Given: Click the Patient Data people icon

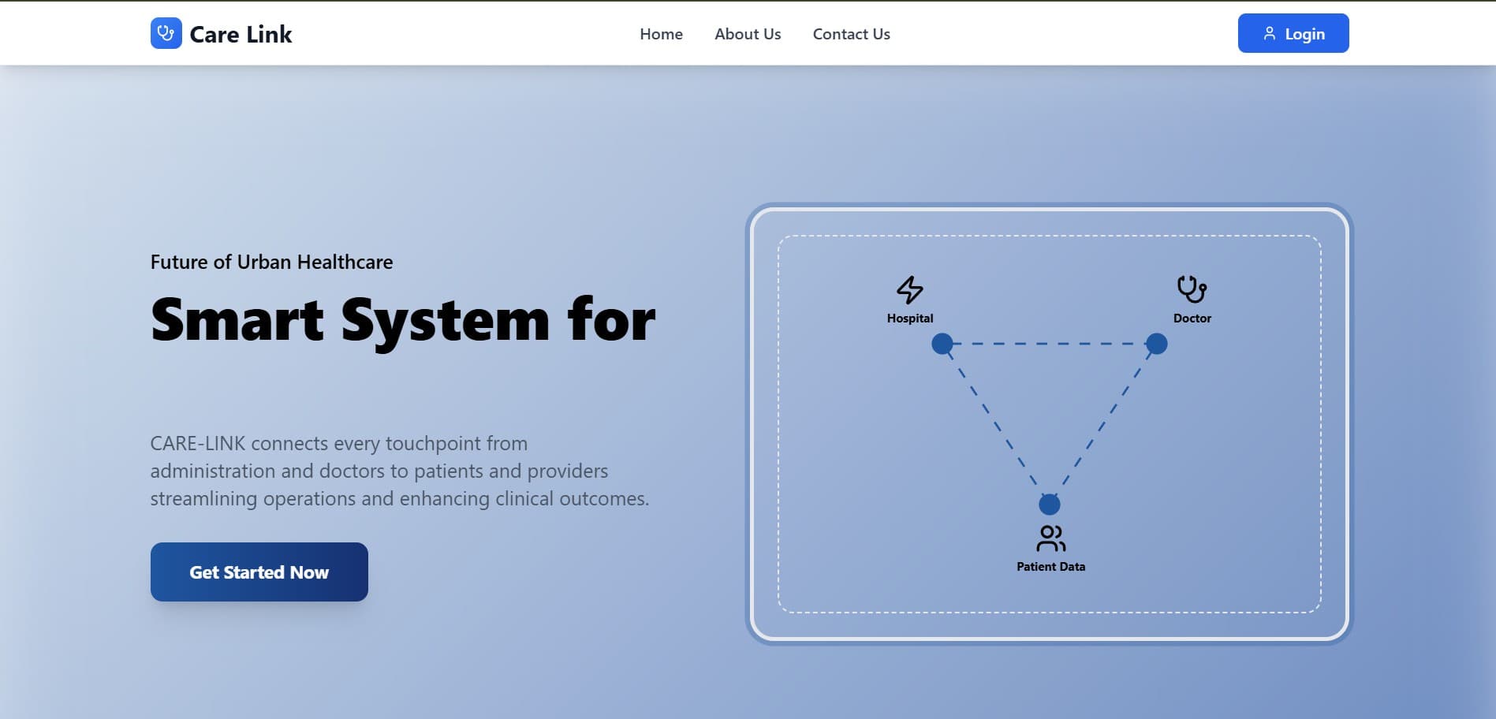Looking at the screenshot, I should pyautogui.click(x=1050, y=538).
